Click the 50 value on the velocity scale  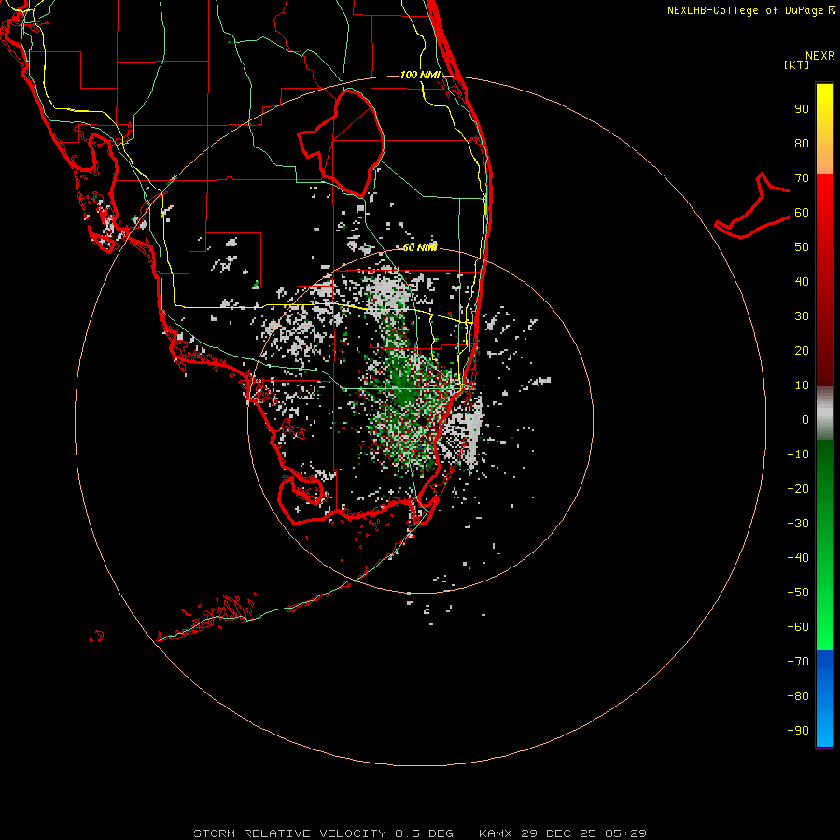tap(802, 247)
